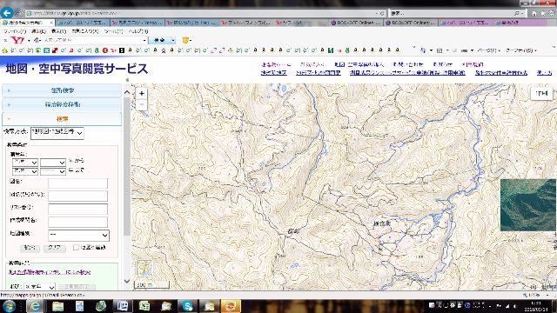Click the Yahoo! toolbar logo
The width and height of the screenshot is (557, 313).
tap(17, 40)
